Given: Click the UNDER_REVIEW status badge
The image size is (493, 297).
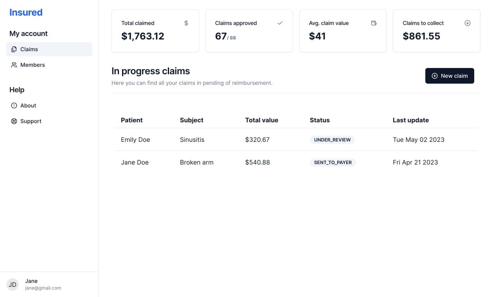Looking at the screenshot, I should (332, 140).
